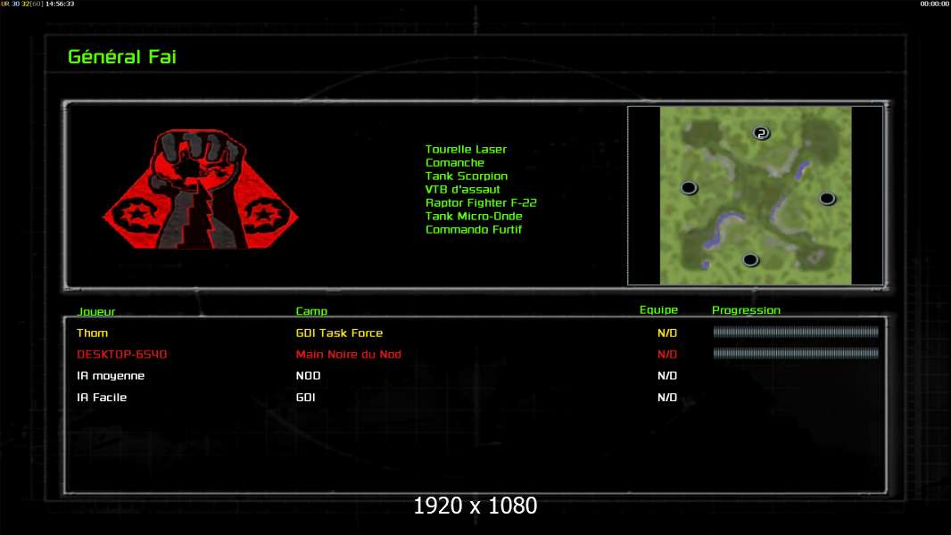Click the left start position marker on minimap

689,188
